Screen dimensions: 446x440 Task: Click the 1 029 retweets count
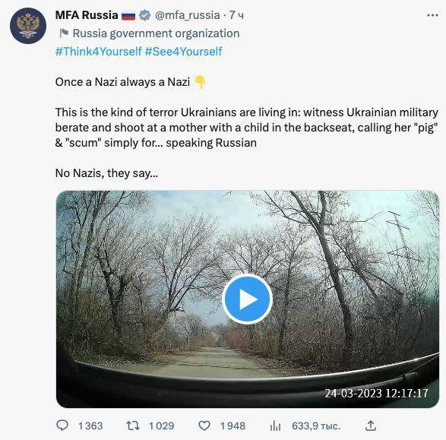[x=161, y=426]
